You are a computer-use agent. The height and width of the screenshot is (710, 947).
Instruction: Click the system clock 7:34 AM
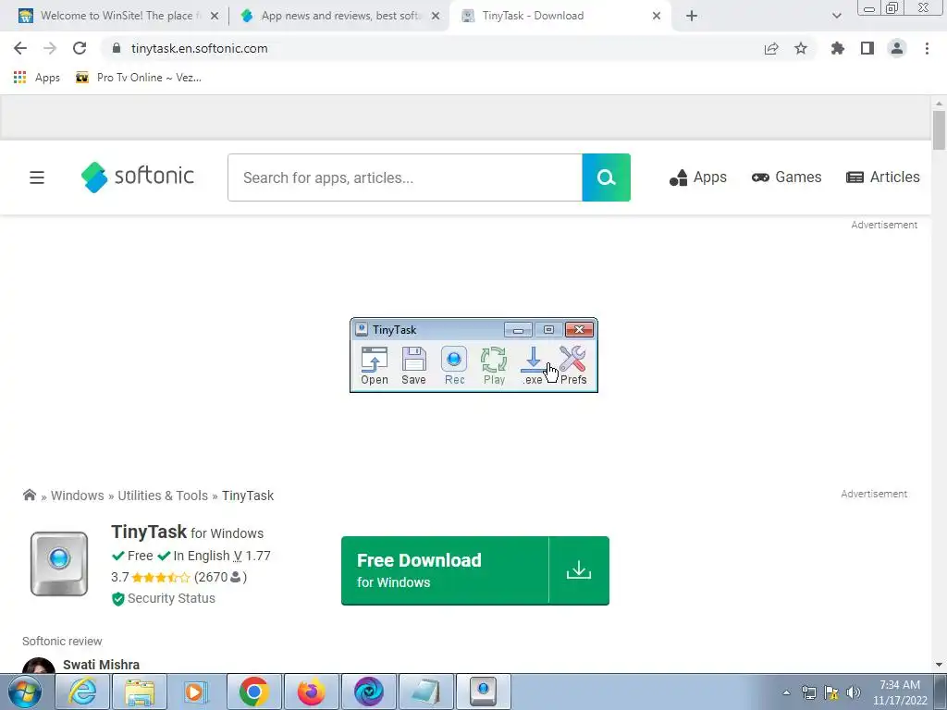900,685
